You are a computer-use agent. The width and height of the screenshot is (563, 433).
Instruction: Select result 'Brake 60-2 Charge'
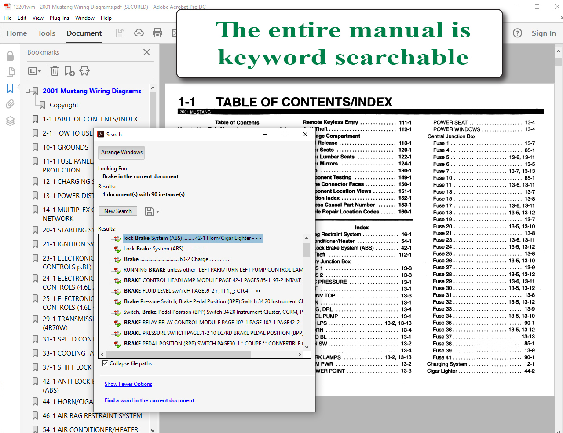(176, 259)
